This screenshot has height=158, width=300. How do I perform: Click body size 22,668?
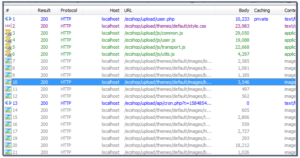[x=242, y=47]
